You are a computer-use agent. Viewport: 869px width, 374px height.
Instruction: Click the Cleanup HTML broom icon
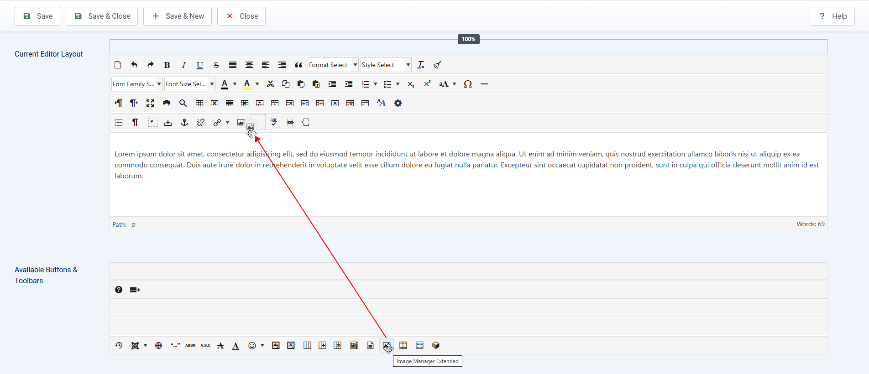[437, 65]
